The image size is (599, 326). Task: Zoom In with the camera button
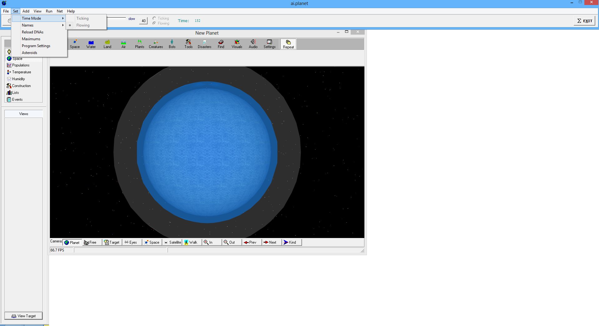pos(212,242)
